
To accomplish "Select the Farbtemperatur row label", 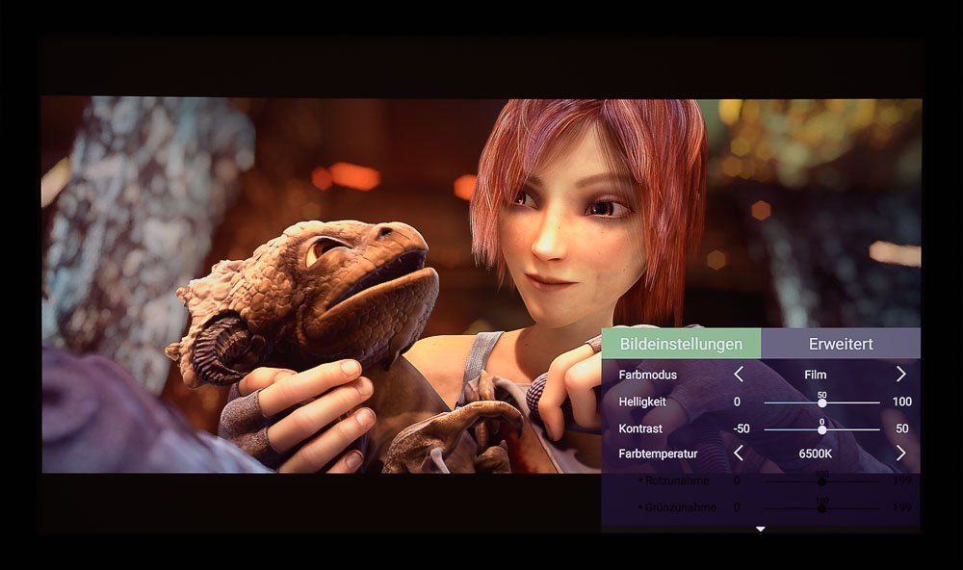I will coord(658,453).
